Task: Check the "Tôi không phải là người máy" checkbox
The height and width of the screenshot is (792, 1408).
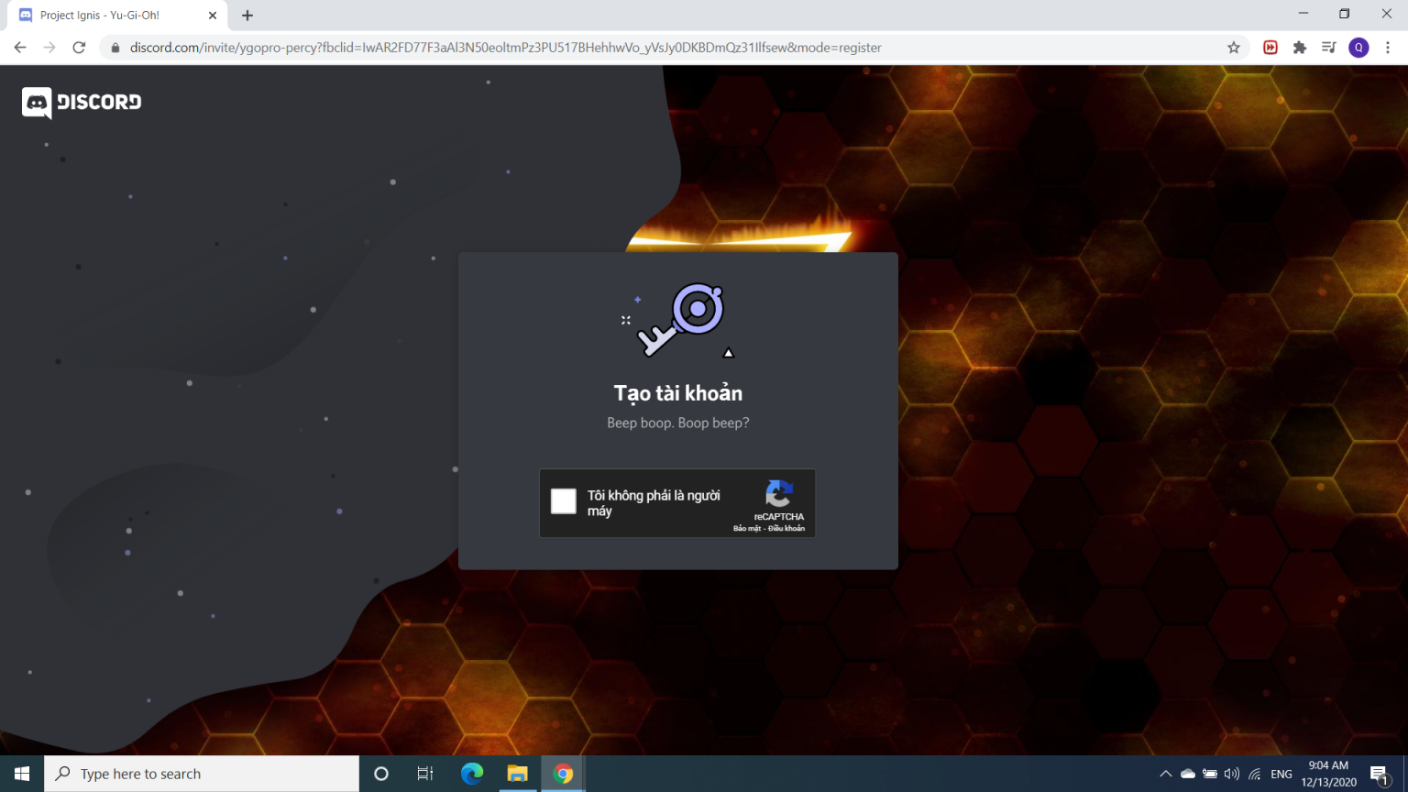Action: click(x=563, y=501)
